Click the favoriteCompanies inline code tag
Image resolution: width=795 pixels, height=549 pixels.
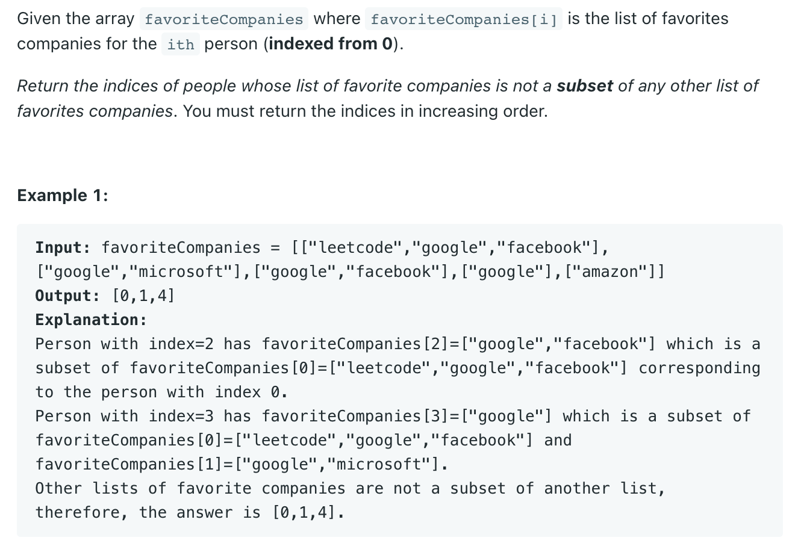click(223, 19)
